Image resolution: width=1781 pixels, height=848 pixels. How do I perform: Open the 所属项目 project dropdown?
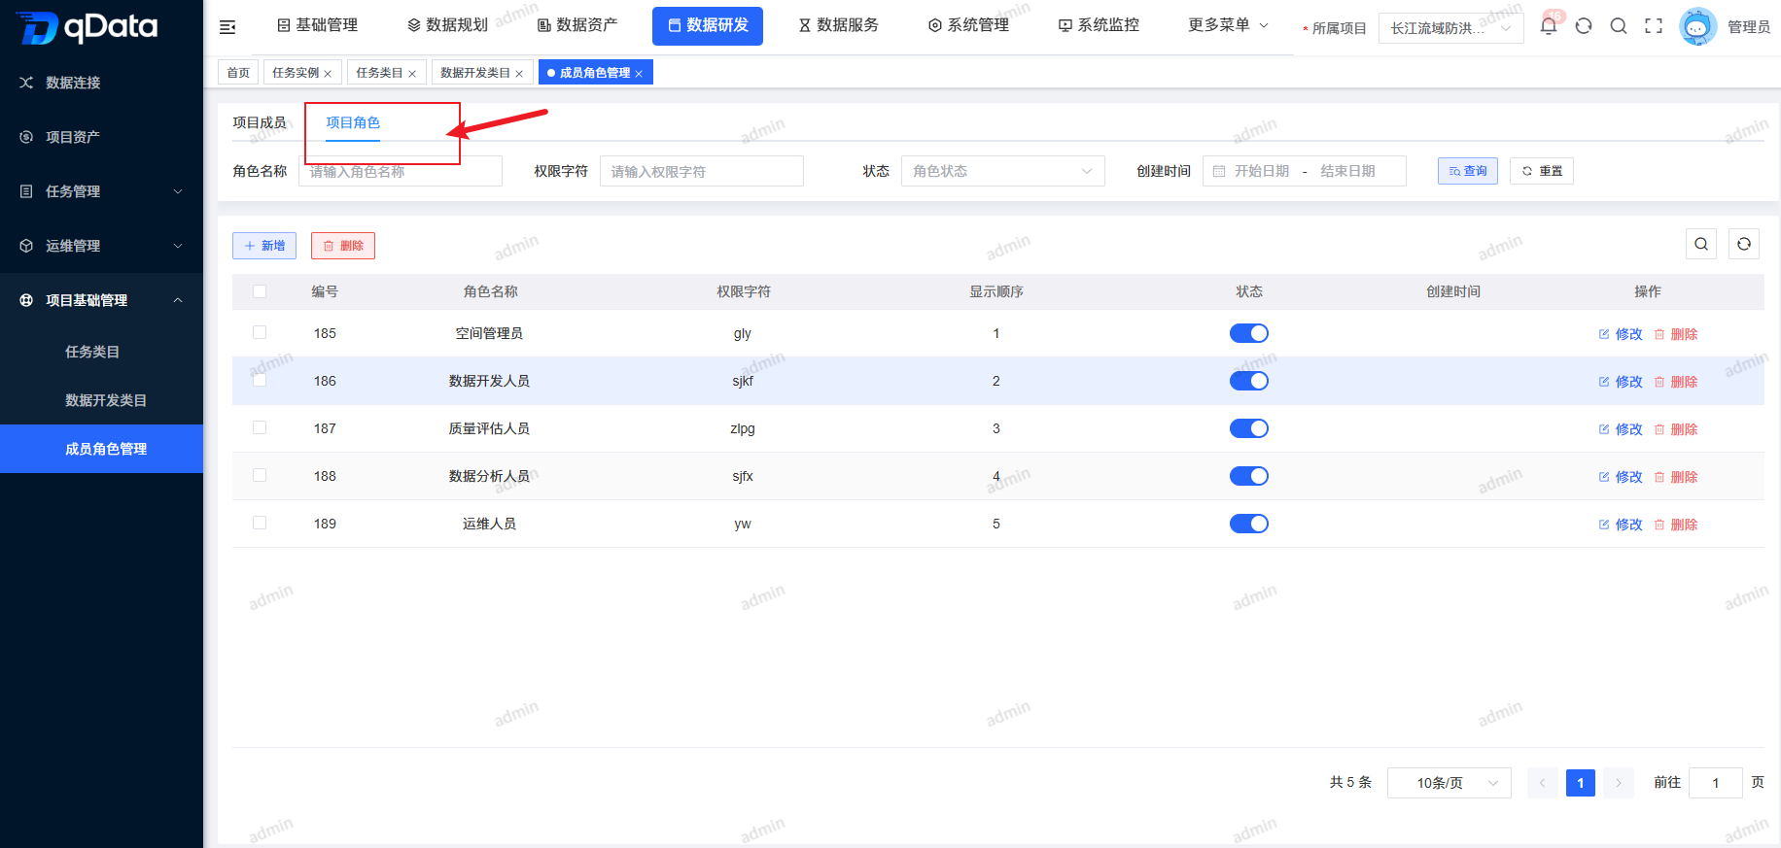point(1450,28)
